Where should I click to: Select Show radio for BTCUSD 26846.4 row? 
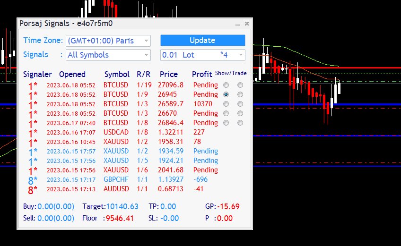tap(226, 123)
